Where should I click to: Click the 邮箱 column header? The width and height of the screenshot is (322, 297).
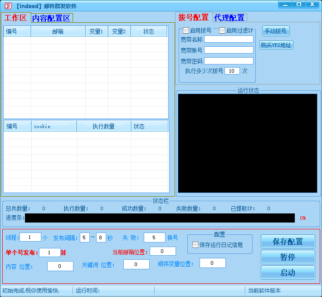click(58, 31)
